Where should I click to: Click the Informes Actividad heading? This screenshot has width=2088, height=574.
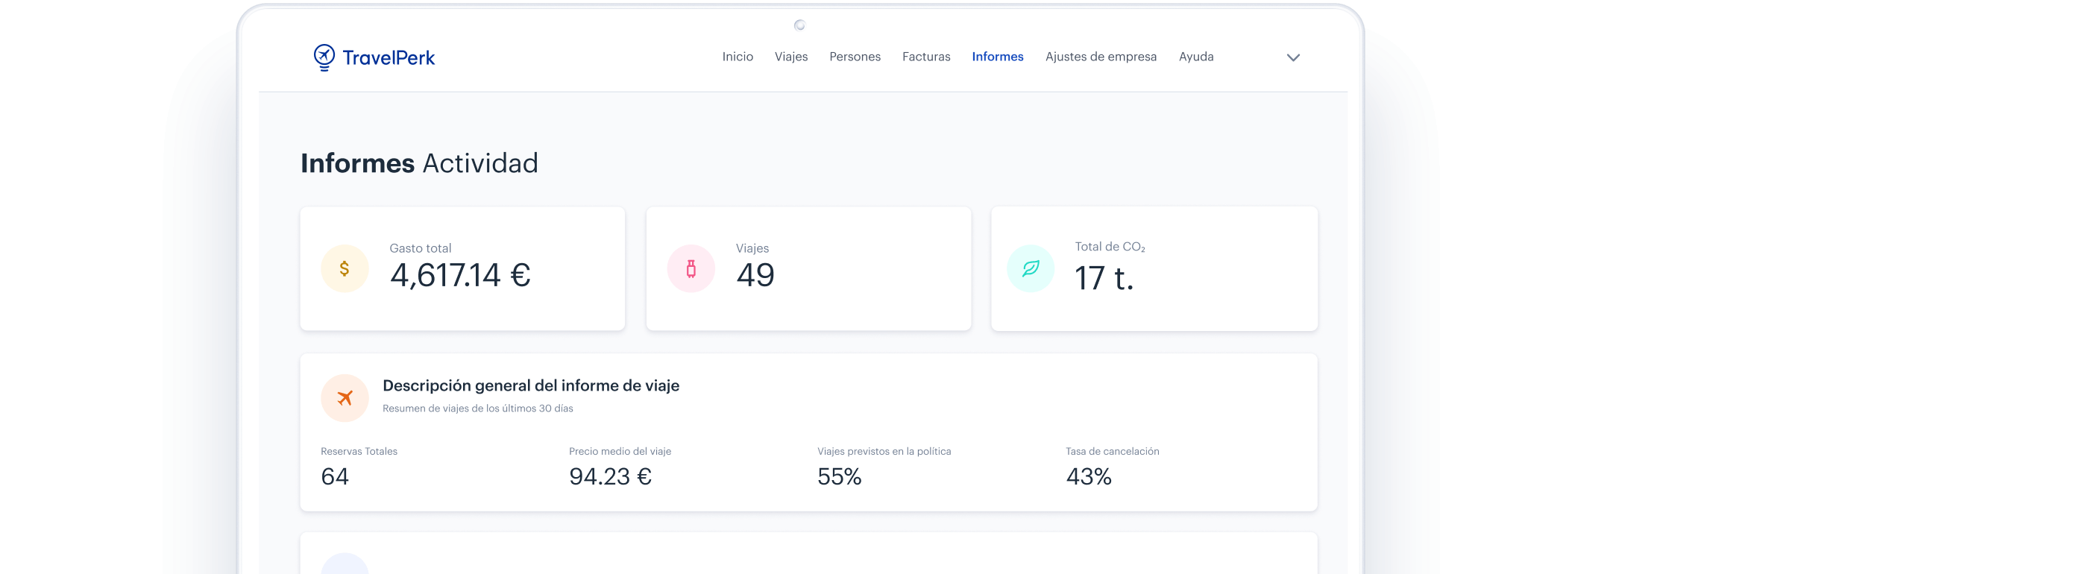tap(419, 163)
